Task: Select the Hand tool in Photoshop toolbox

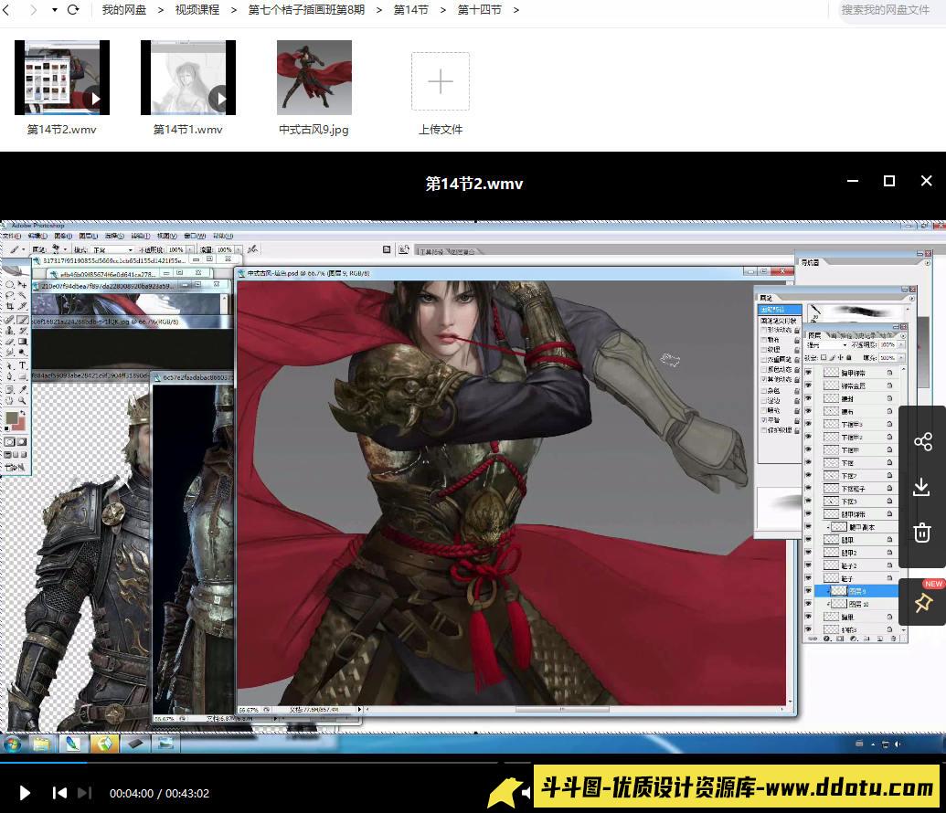Action: (x=9, y=400)
